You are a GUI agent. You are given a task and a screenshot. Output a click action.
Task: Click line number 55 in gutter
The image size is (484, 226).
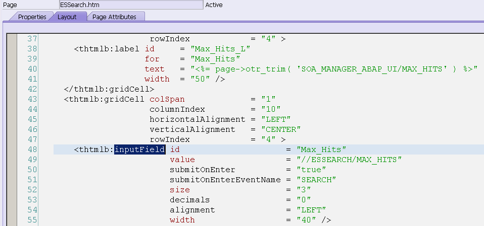[x=32, y=220]
